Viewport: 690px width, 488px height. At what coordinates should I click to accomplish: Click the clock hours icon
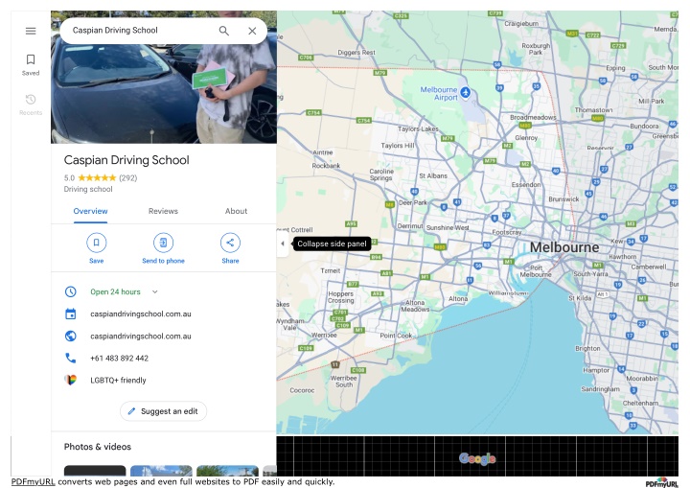(x=70, y=291)
